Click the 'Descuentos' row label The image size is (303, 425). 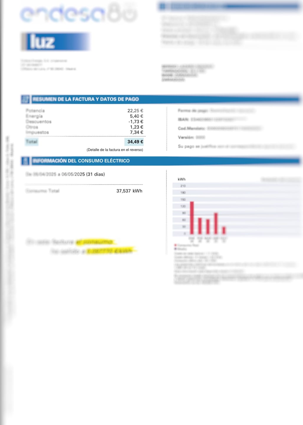(39, 122)
